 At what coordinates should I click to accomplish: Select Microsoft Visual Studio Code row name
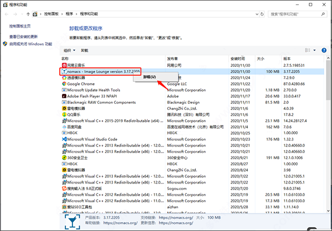coord(92,139)
